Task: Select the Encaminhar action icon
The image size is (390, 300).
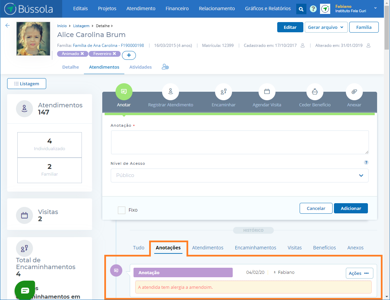Action: pyautogui.click(x=224, y=91)
